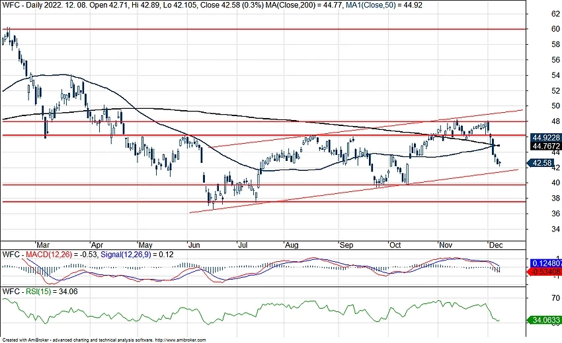Click the 60 price axis label
The height and width of the screenshot is (343, 562).
click(x=555, y=29)
